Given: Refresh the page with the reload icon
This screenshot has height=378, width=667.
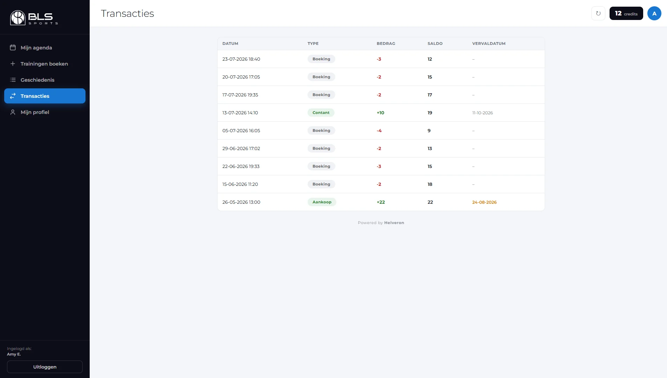Looking at the screenshot, I should 598,13.
